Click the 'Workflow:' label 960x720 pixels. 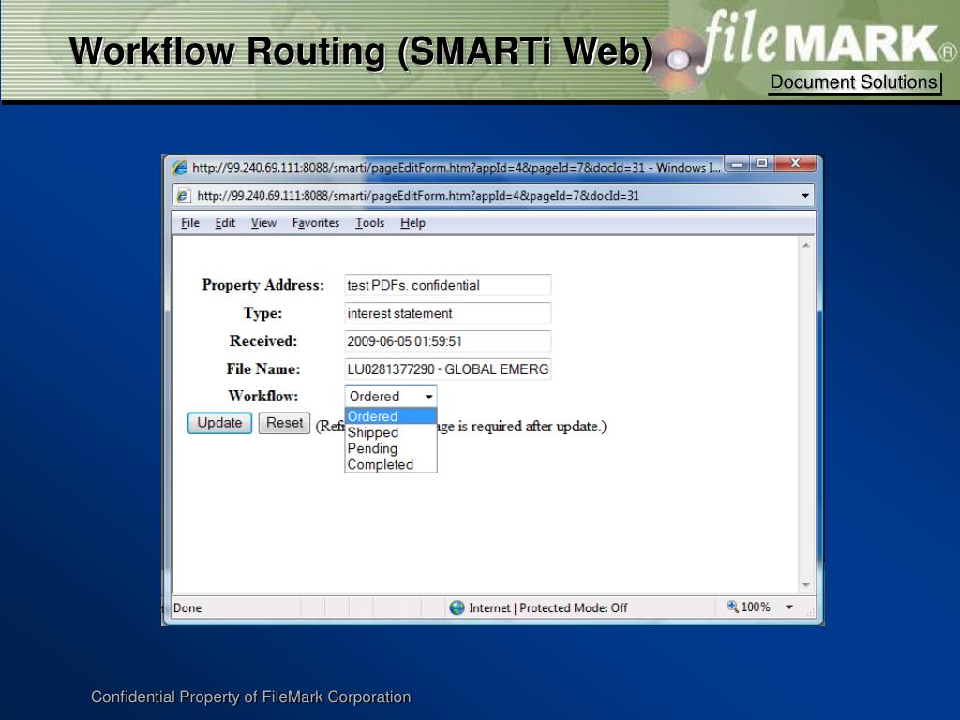[263, 397]
